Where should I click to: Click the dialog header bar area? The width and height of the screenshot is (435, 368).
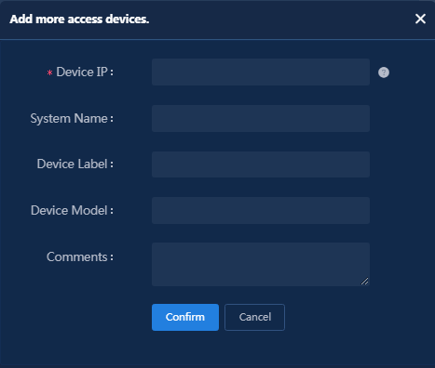[217, 20]
